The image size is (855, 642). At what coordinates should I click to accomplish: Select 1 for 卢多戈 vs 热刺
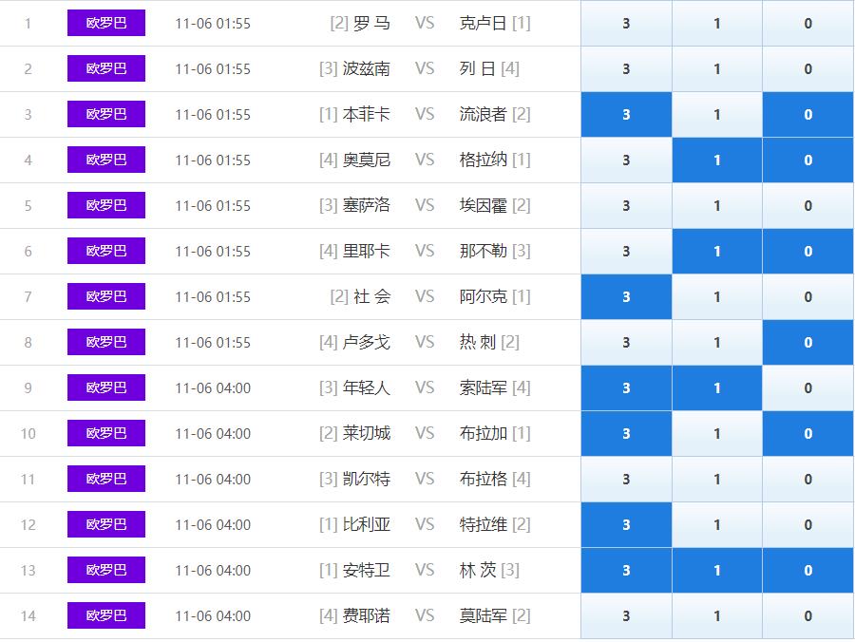pos(717,342)
